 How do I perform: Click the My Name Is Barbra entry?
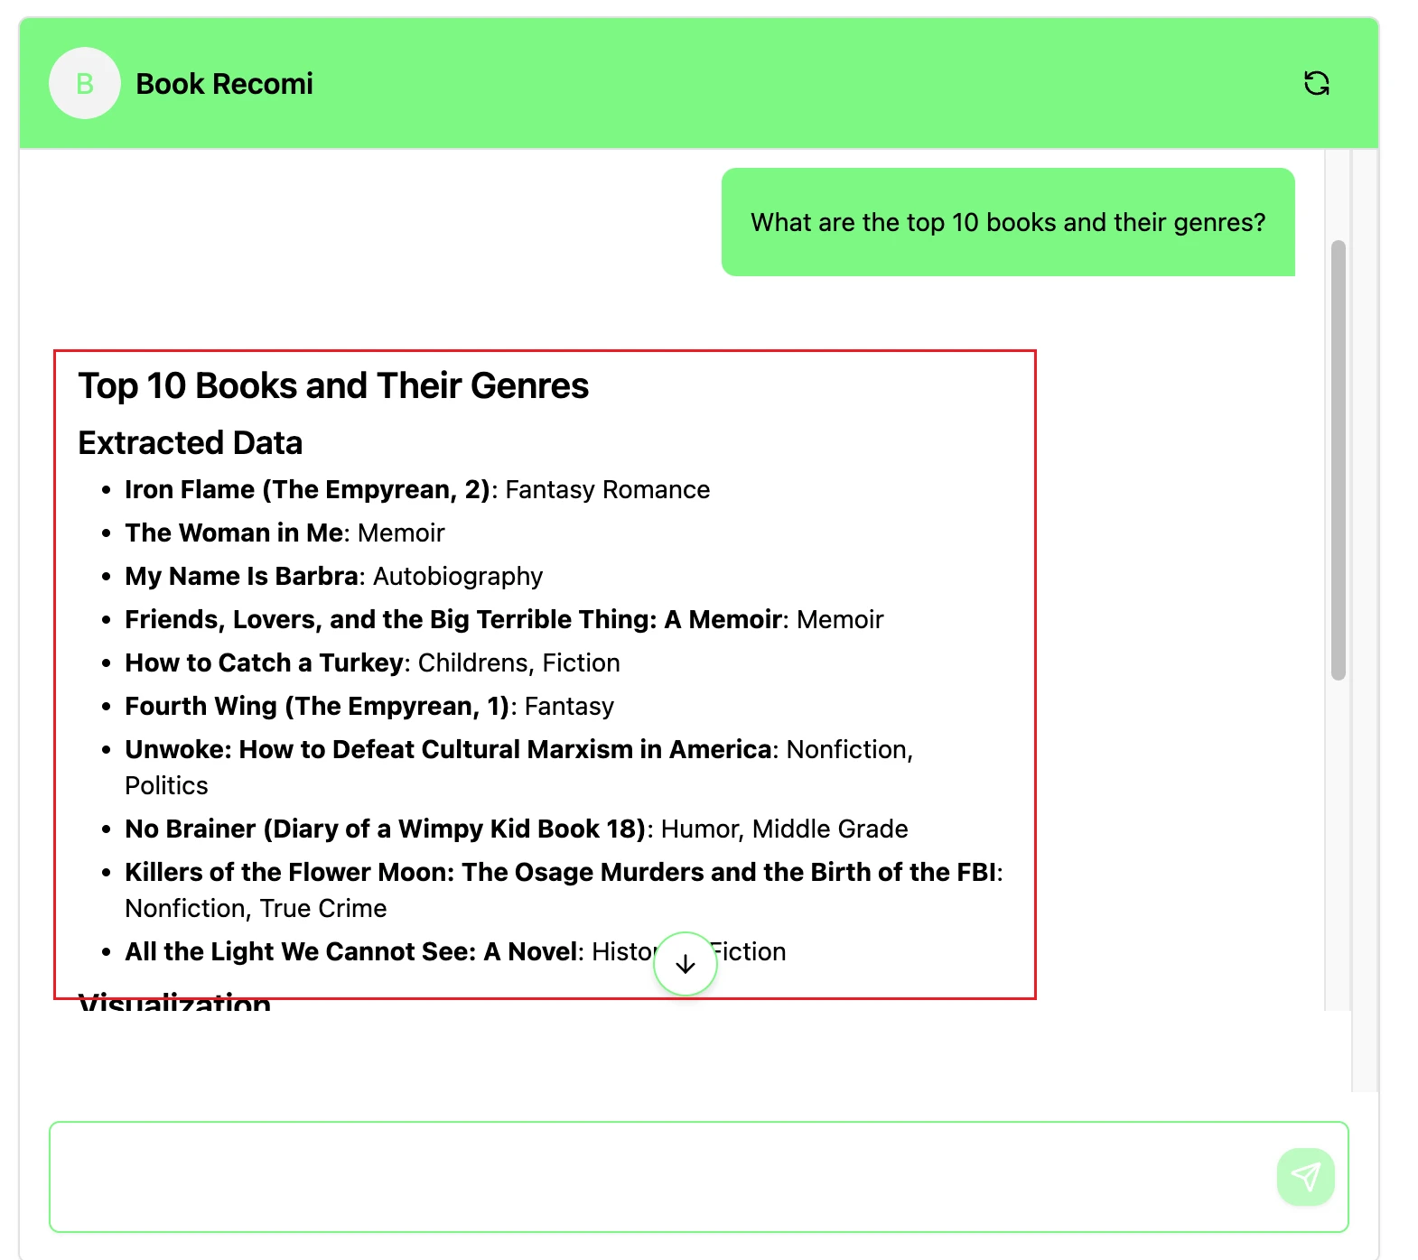[334, 576]
